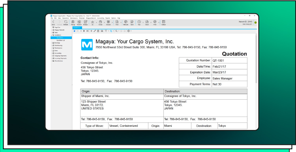Click the magnifier search icon
Viewport: 296px width, 152px height.
click(x=116, y=31)
